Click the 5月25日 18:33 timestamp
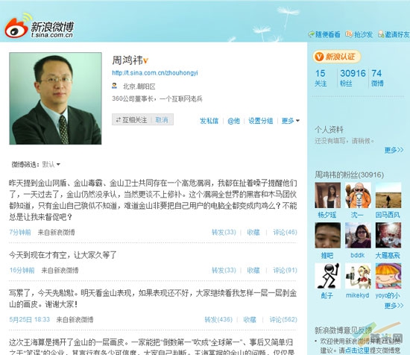 [x=30, y=319]
